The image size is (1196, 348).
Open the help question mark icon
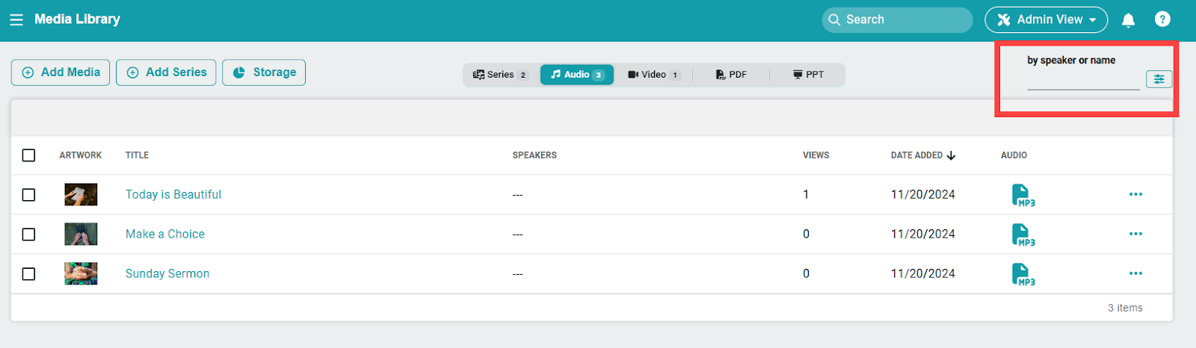1162,19
